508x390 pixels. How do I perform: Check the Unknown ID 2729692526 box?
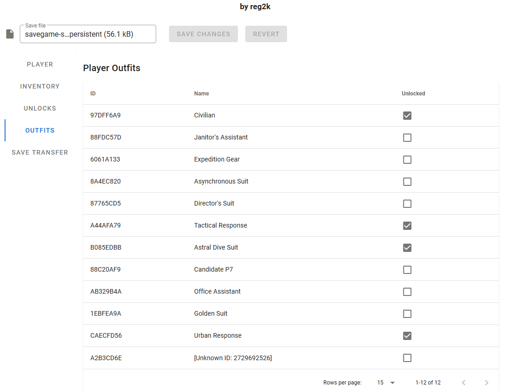pos(407,357)
